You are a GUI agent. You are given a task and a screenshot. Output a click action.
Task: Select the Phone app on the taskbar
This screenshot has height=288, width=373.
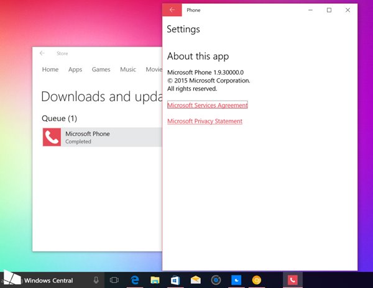(293, 280)
